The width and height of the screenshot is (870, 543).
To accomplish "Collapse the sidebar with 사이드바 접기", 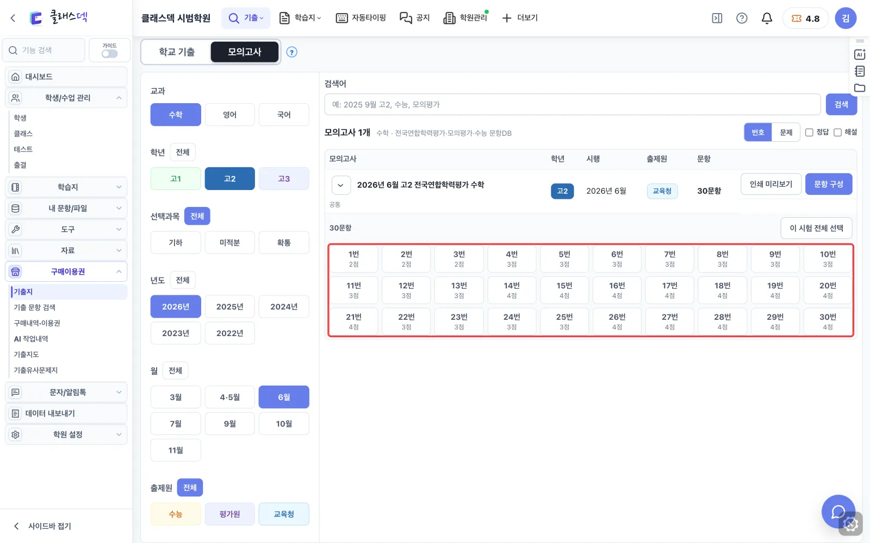I will pyautogui.click(x=42, y=526).
